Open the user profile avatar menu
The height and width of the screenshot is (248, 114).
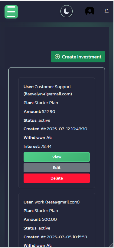pos(90,11)
